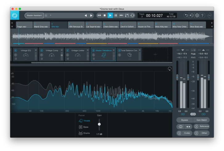The image size is (224, 151).
Task: Skip to the end of the track
Action: point(121,15)
